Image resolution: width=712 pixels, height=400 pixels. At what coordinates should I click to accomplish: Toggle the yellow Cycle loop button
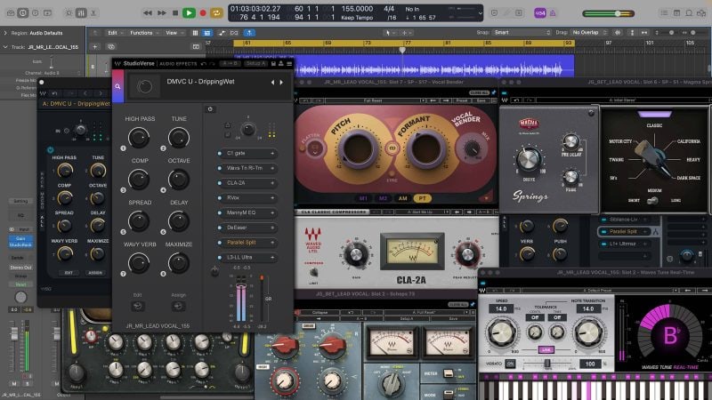[216, 12]
